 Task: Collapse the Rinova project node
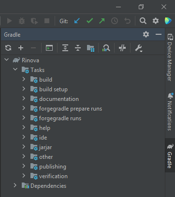(7, 60)
